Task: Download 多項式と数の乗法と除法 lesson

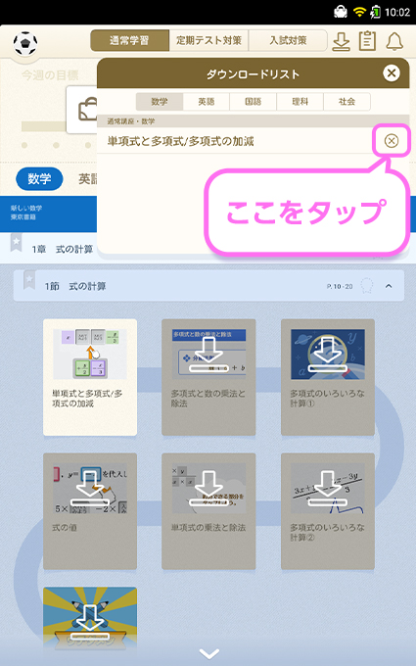Action: click(208, 377)
